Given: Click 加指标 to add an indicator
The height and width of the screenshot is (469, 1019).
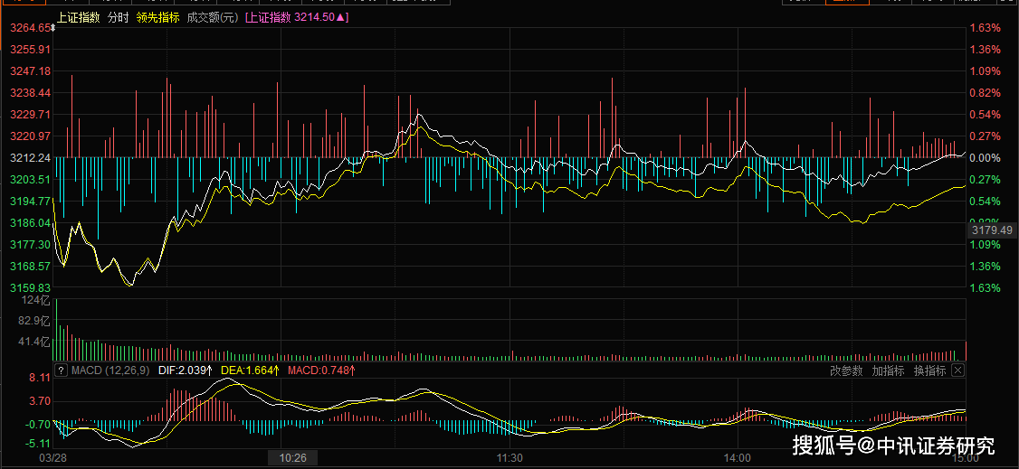Looking at the screenshot, I should [887, 371].
